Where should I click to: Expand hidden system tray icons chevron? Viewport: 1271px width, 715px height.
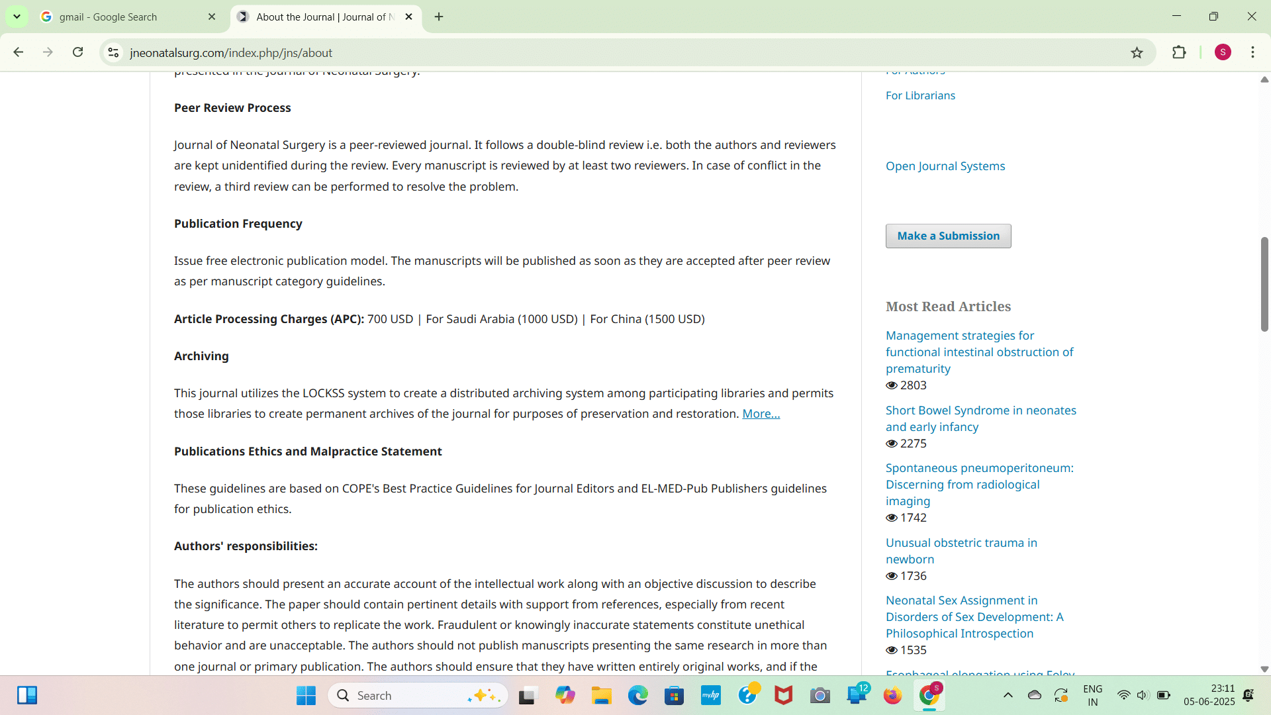[x=1008, y=695]
